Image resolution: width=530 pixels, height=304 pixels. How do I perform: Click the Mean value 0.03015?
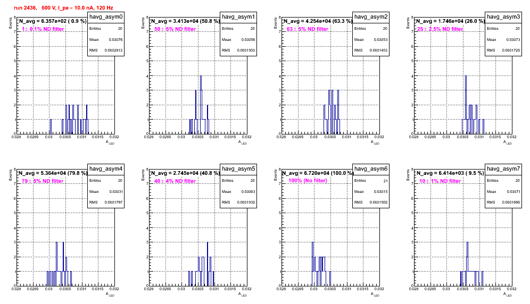(x=380, y=192)
